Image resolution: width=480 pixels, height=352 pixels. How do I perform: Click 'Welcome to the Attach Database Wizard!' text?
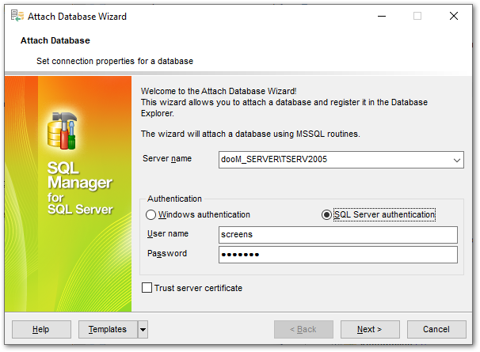[x=219, y=91]
